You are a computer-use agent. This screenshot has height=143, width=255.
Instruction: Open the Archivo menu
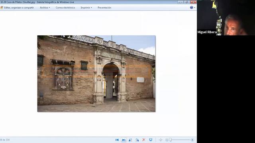45,8
